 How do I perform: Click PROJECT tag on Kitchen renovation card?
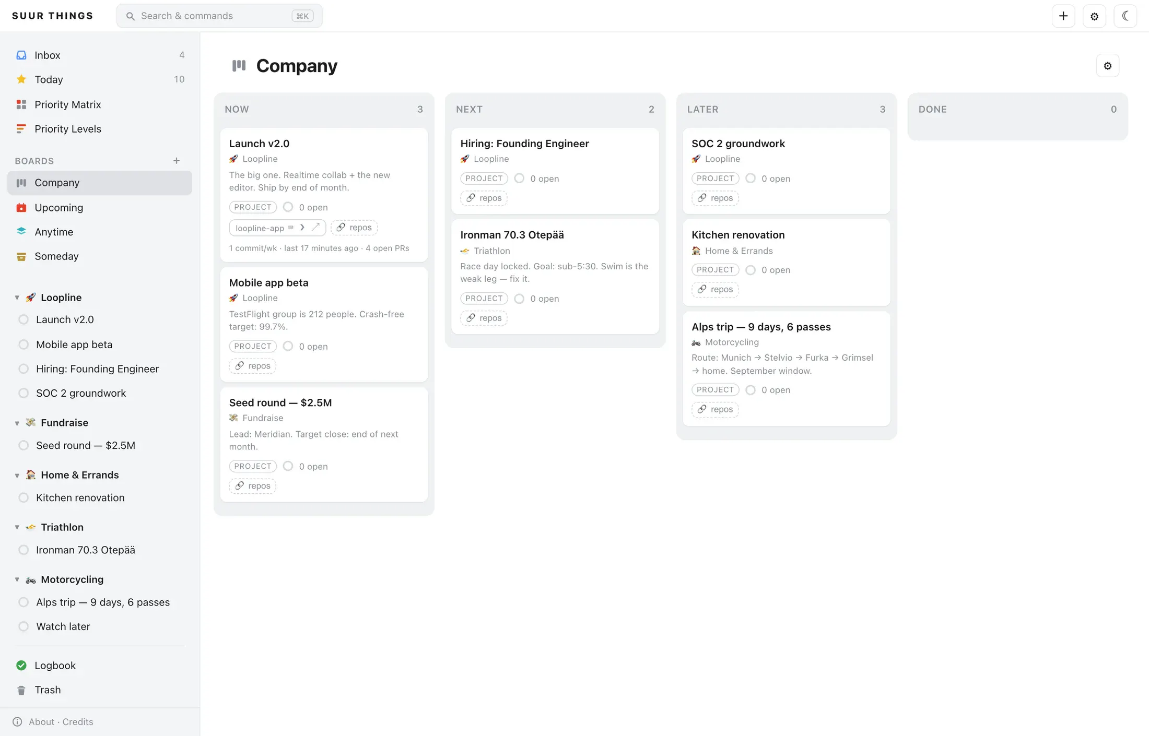tap(715, 270)
